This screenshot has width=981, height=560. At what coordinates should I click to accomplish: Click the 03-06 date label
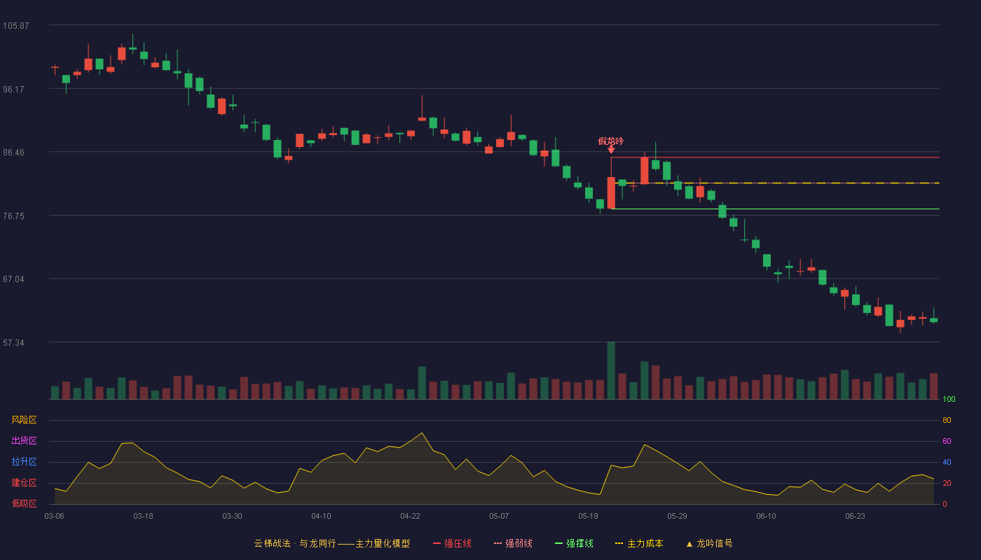coord(54,516)
